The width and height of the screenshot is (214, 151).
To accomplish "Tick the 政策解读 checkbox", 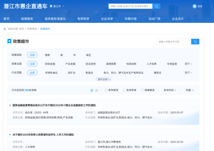I will tap(142, 90).
